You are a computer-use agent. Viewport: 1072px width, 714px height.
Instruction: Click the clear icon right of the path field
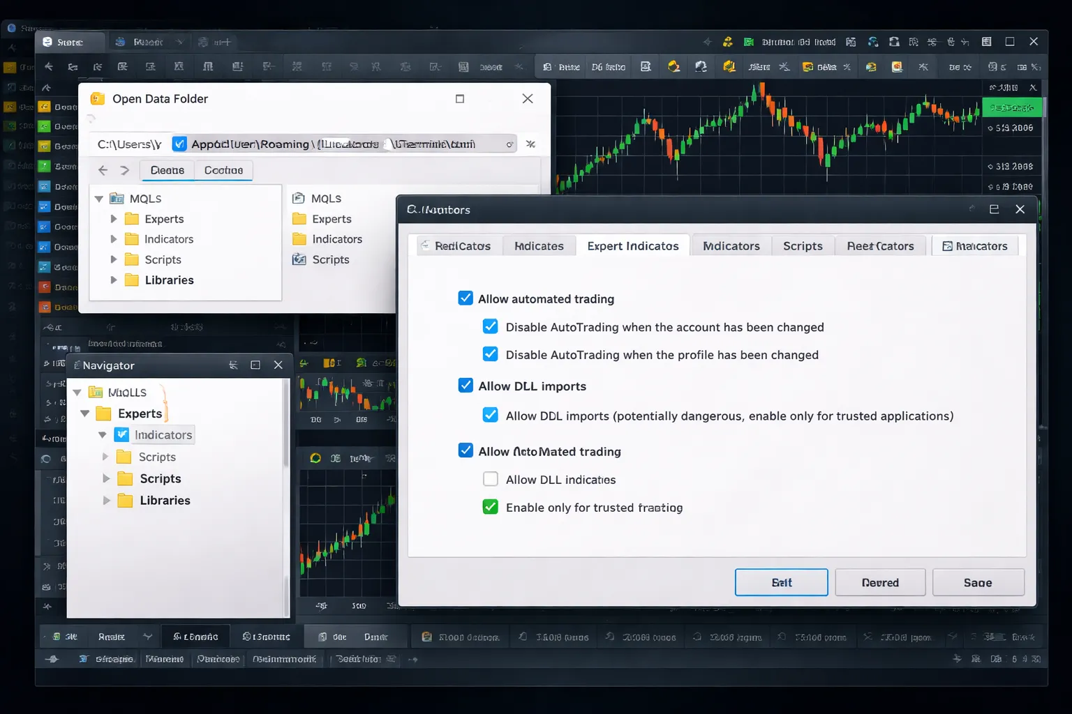coord(530,144)
